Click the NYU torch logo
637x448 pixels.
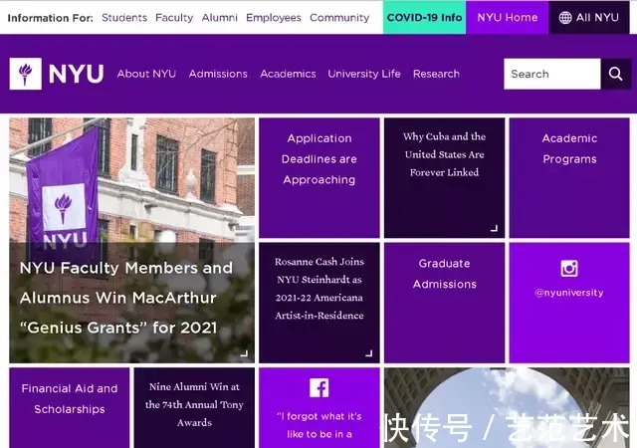tap(26, 74)
